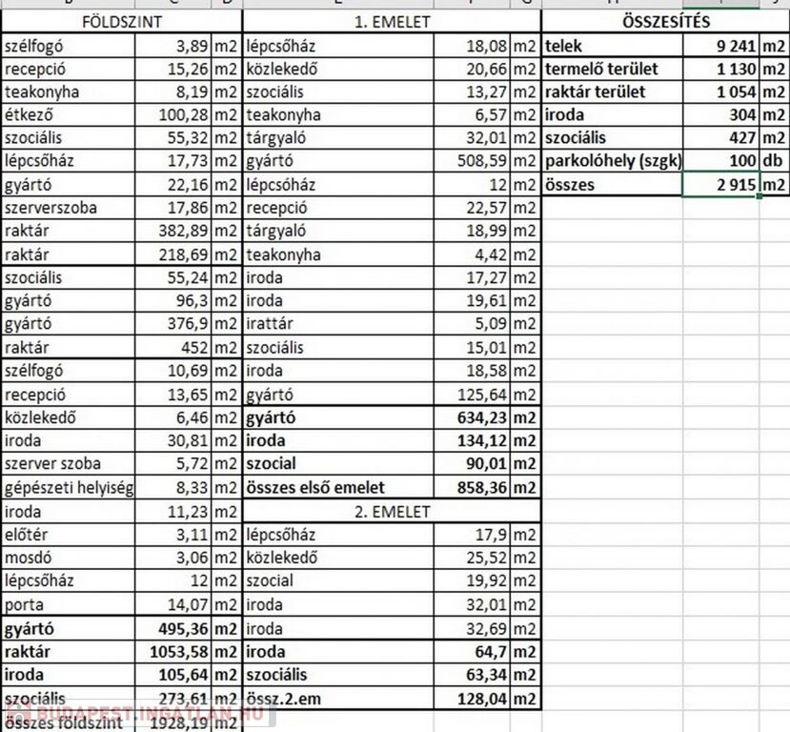
Task: Select the db unit cell
Action: 773,161
